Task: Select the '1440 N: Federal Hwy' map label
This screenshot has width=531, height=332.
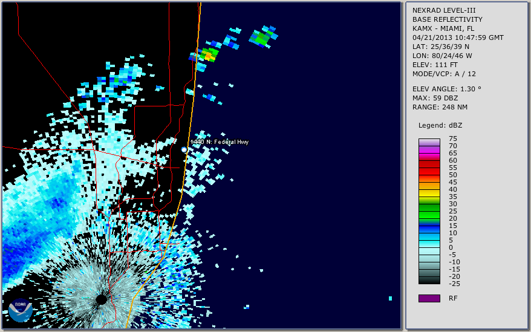Action: coord(220,142)
